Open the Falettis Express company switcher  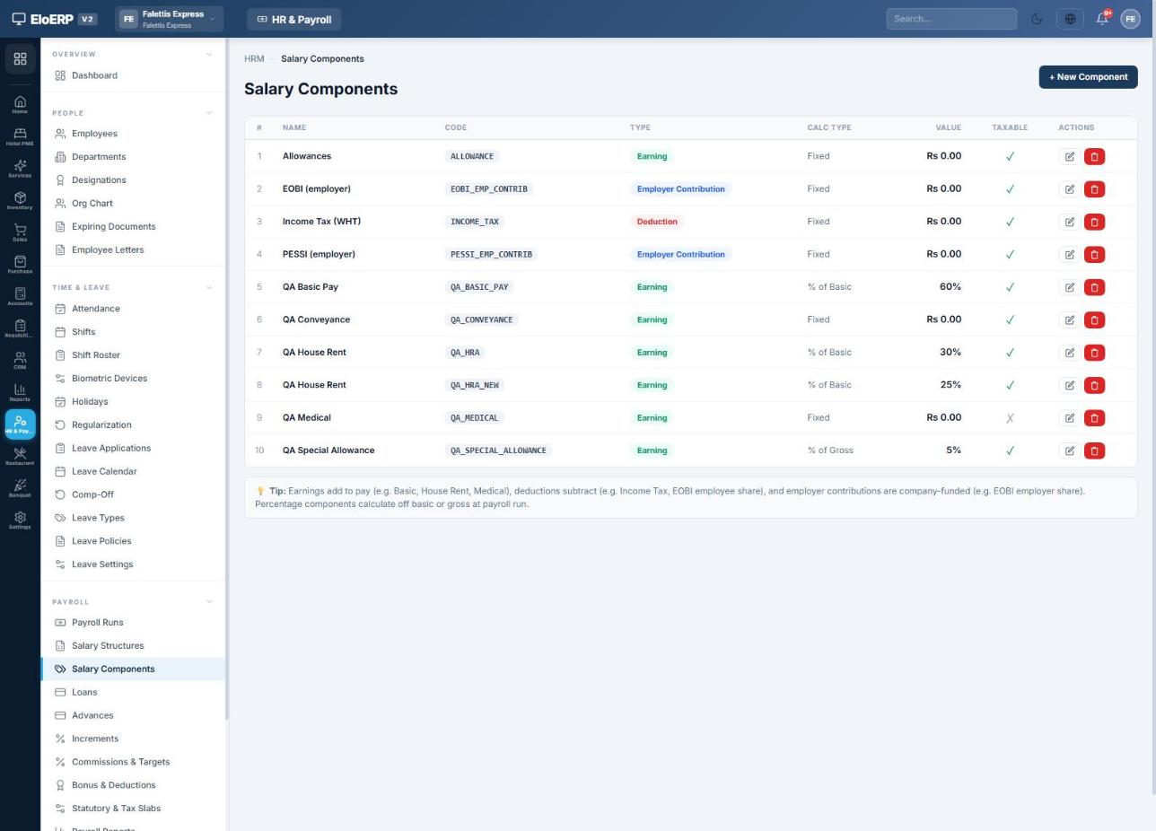[x=169, y=19]
